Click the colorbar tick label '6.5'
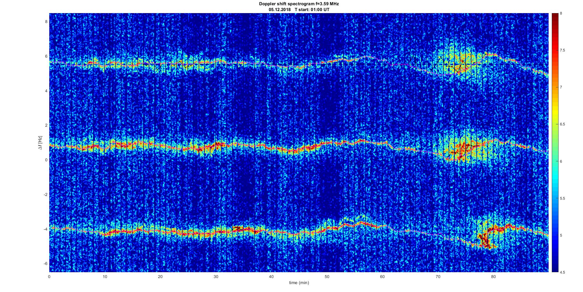This screenshot has width=583, height=292. coord(562,124)
